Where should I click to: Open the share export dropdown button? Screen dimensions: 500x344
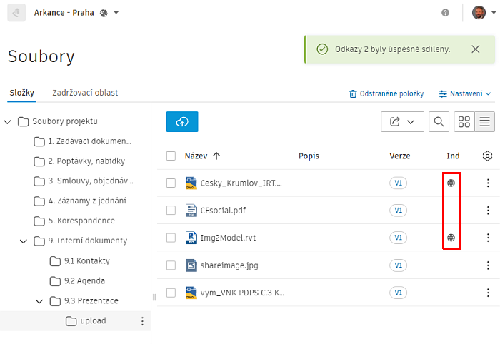pos(402,122)
